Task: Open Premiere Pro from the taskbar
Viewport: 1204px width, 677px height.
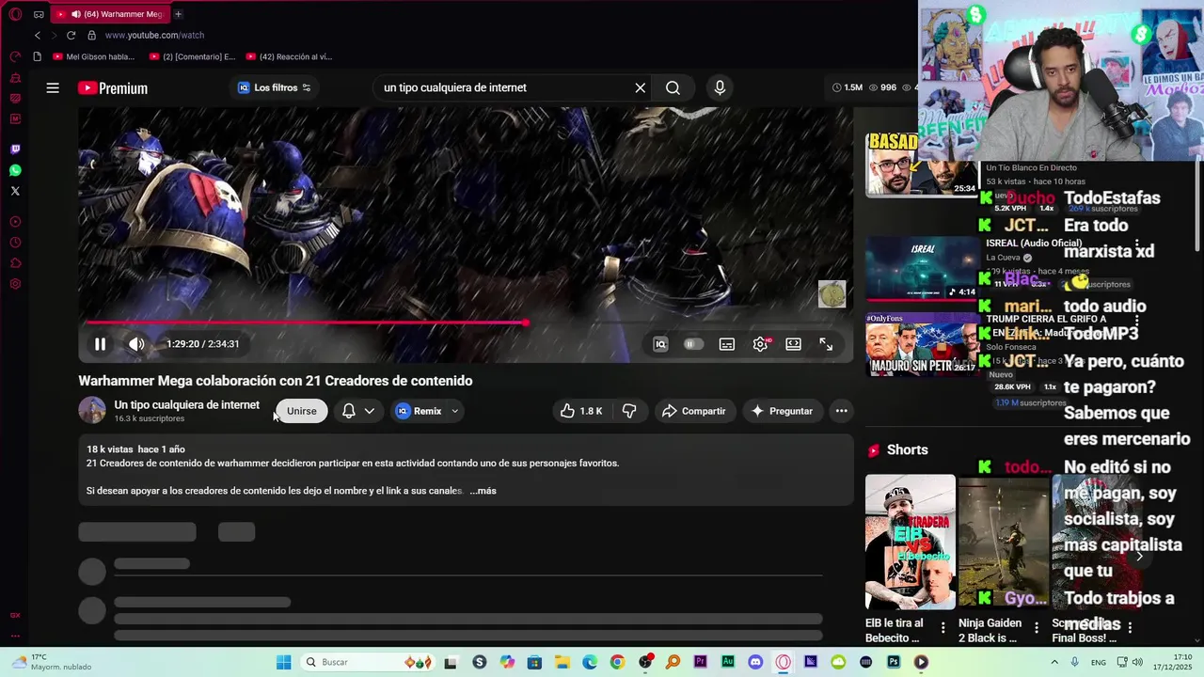Action: pos(700,662)
